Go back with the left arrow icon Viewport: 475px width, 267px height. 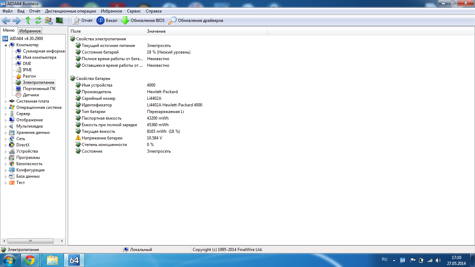pos(6,21)
